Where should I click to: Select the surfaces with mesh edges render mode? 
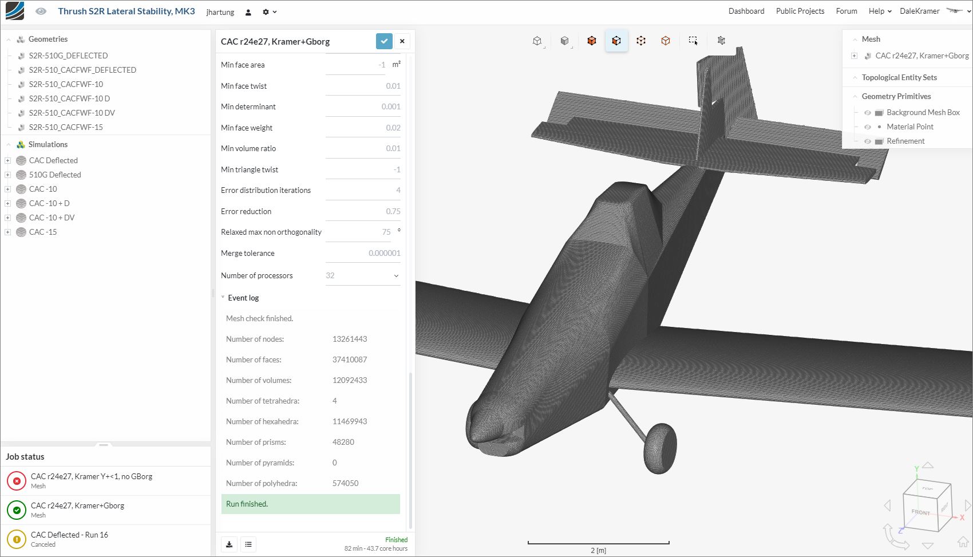click(x=616, y=41)
